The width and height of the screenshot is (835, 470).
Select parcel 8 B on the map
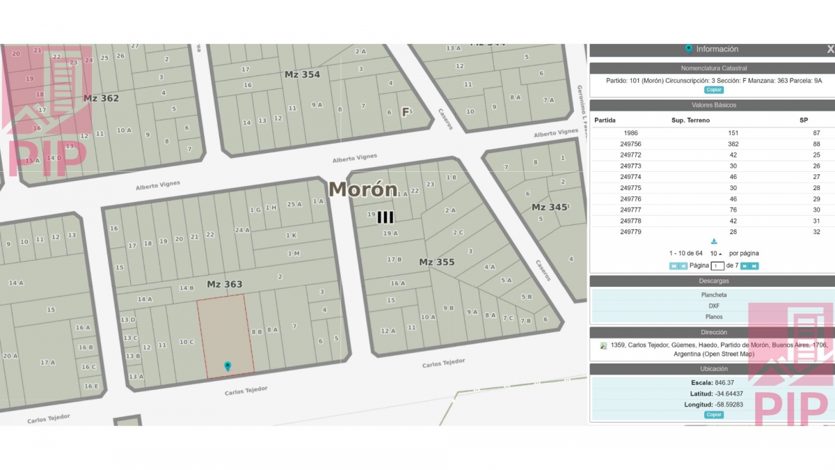tap(256, 331)
